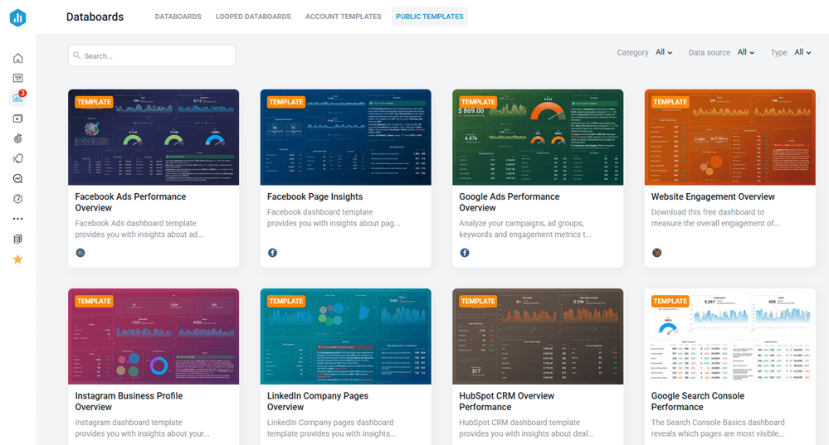The image size is (829, 445).
Task: Open the Home icon in sidebar
Action: [18, 58]
